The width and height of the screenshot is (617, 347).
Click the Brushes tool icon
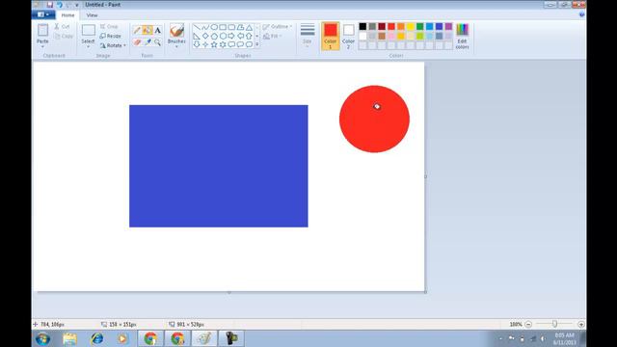click(176, 30)
